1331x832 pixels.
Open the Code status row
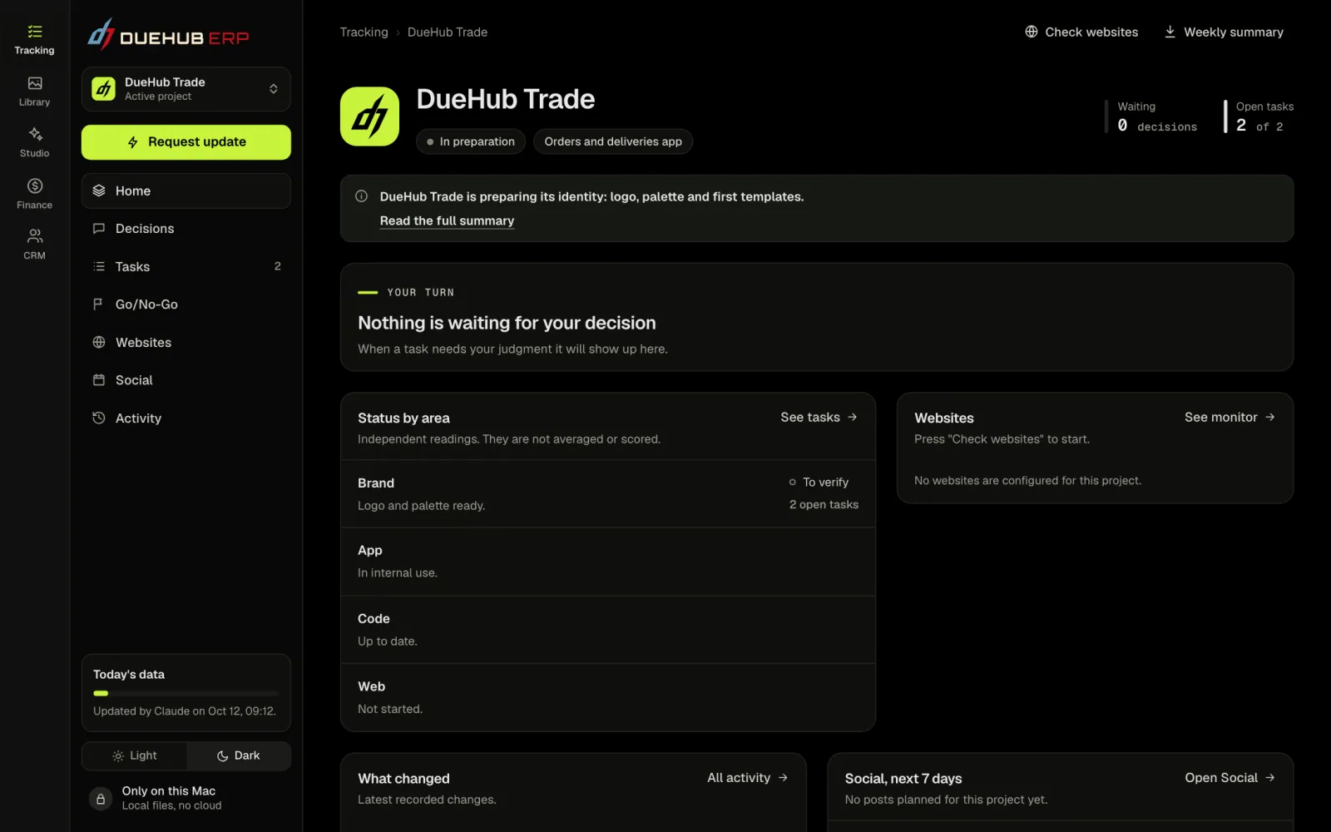pyautogui.click(x=608, y=630)
